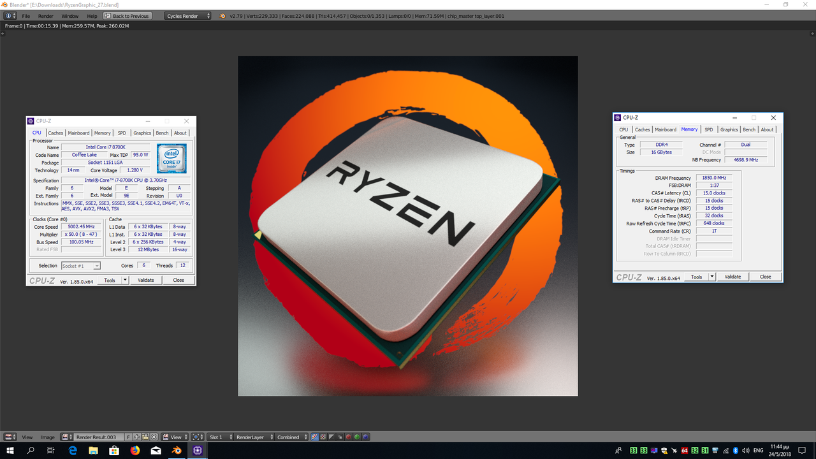This screenshot has height=459, width=816.
Task: Open image editor Image menu
Action: click(48, 437)
